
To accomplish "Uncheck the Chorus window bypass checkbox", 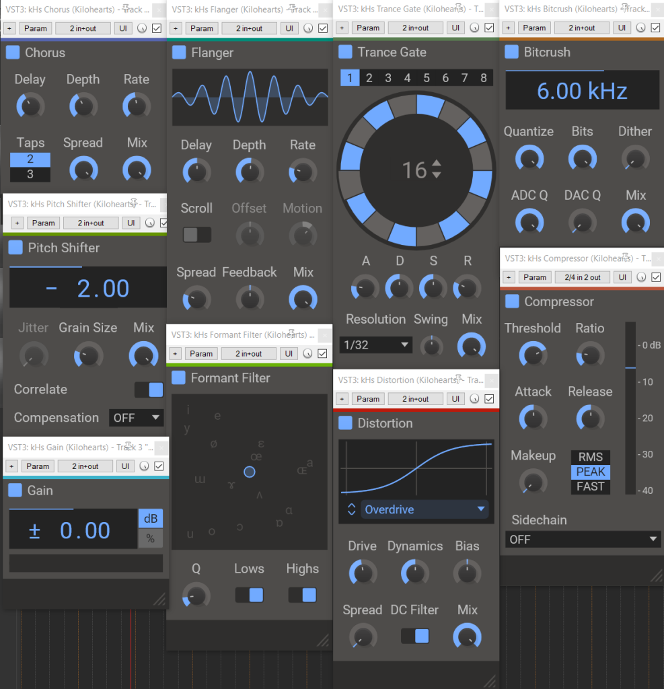I will tap(157, 28).
